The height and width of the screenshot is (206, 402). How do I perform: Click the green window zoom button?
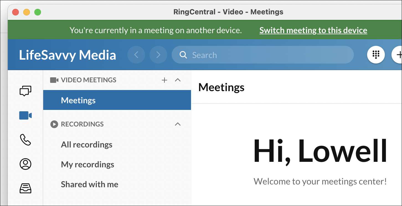point(38,12)
